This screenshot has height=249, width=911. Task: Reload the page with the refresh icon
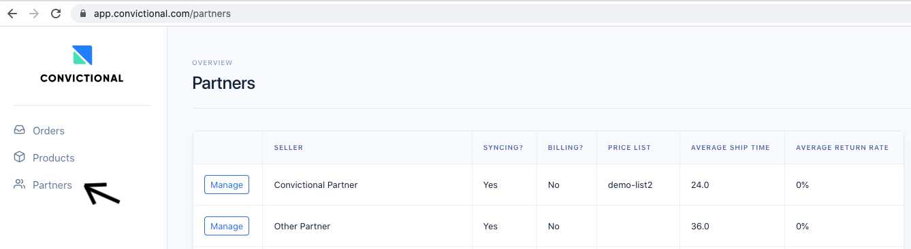coord(56,14)
